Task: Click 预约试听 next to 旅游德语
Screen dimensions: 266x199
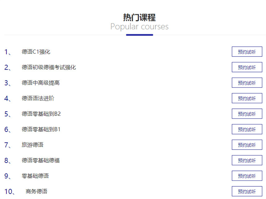Action: pyautogui.click(x=247, y=145)
